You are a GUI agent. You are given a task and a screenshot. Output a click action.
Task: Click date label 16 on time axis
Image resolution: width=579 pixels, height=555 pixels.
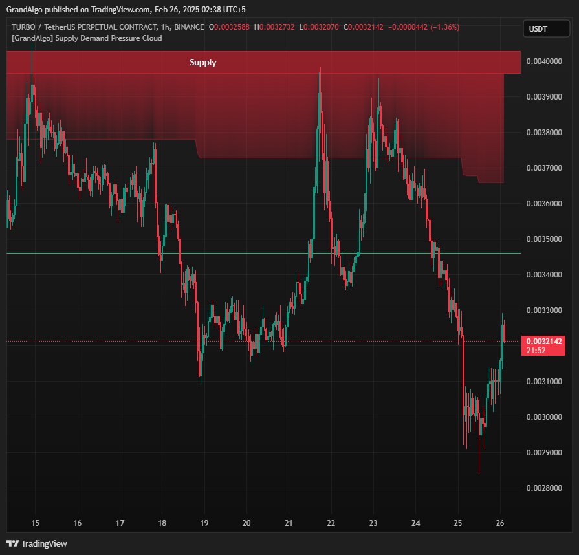[77, 523]
